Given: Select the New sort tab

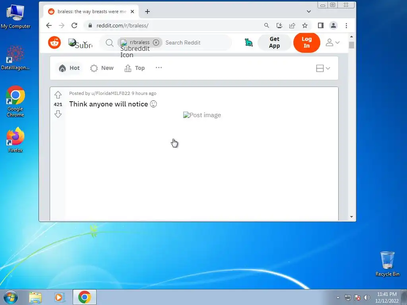Looking at the screenshot, I should (102, 68).
